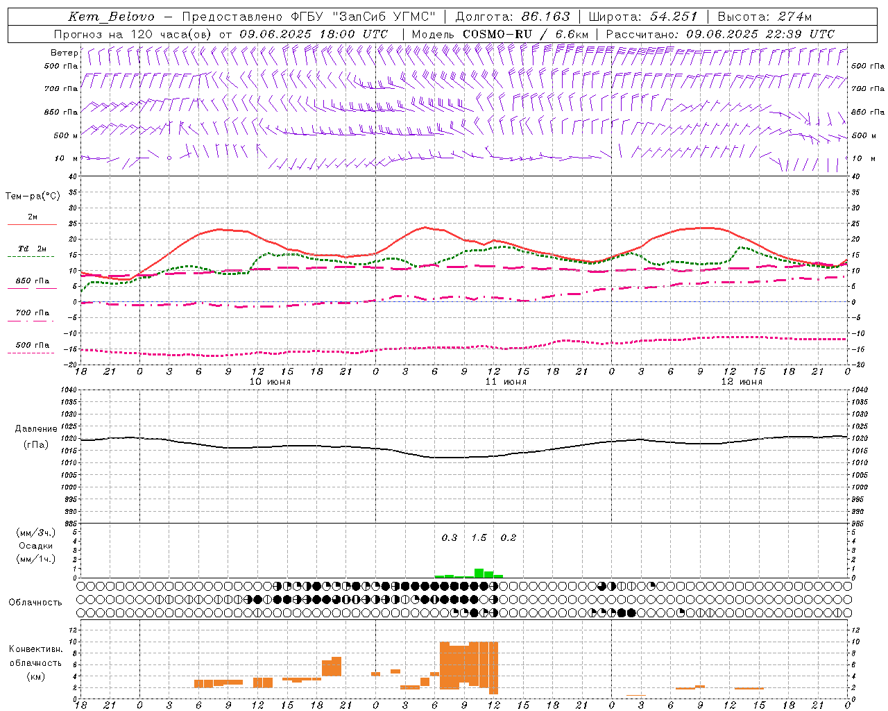
Task: Click the Давление label
Action: click(36, 429)
